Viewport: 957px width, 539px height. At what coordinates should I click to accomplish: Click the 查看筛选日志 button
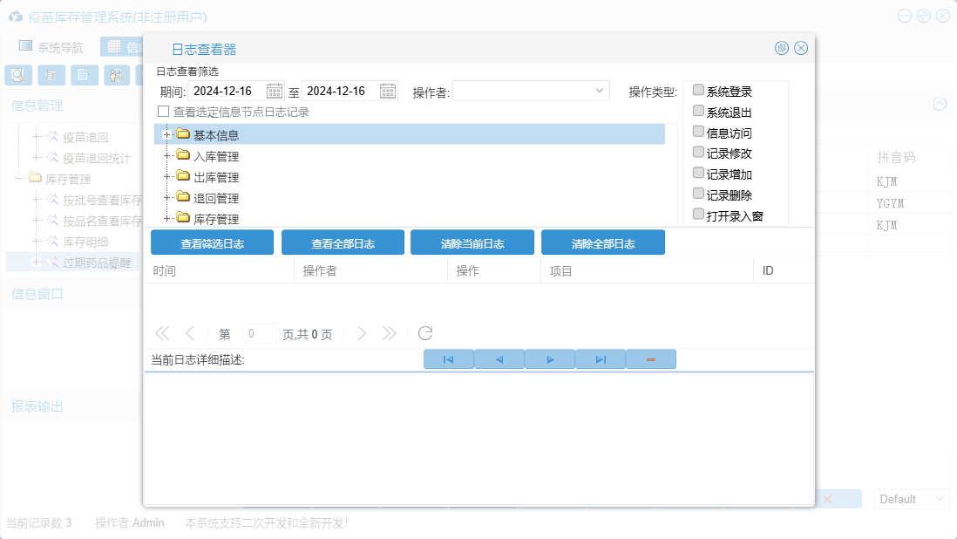coord(212,243)
